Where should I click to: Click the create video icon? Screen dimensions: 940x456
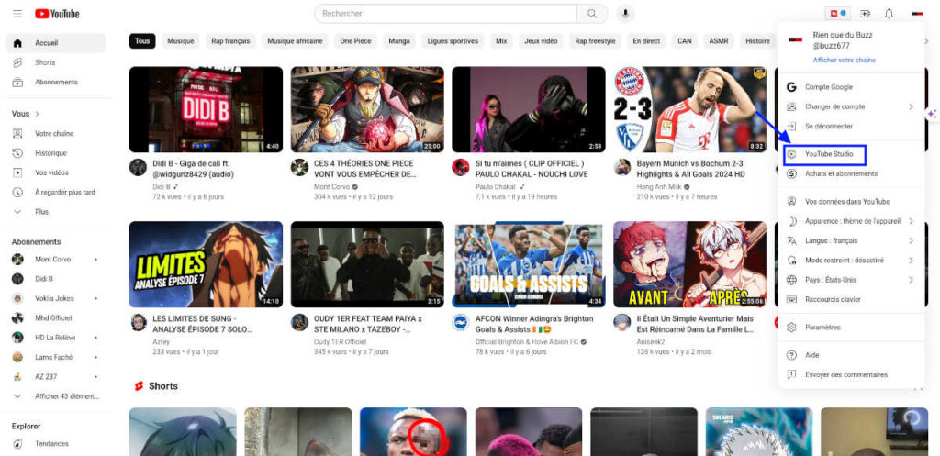pos(865,13)
